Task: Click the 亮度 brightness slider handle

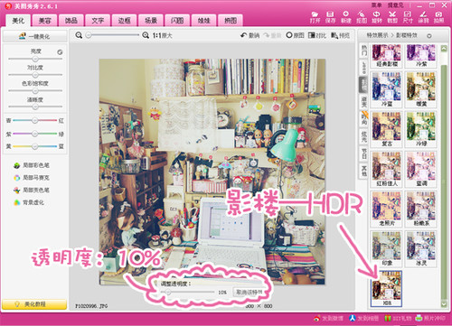Action: 35,59
